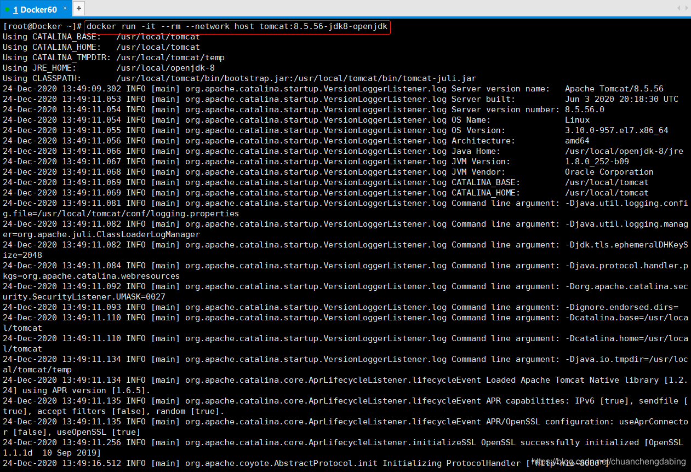
Task: Click the [root@Docker ~]# shell prompt
Action: [x=42, y=26]
